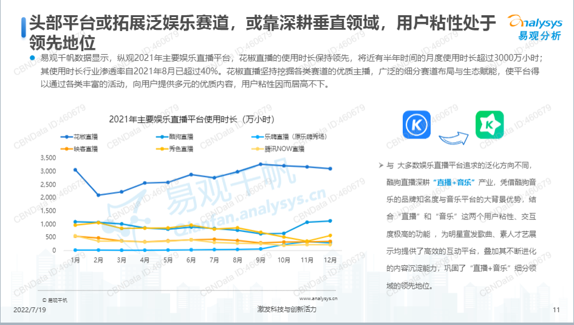
Task: Click the footer slogan 激发科技与创新活力
Action: click(x=287, y=309)
